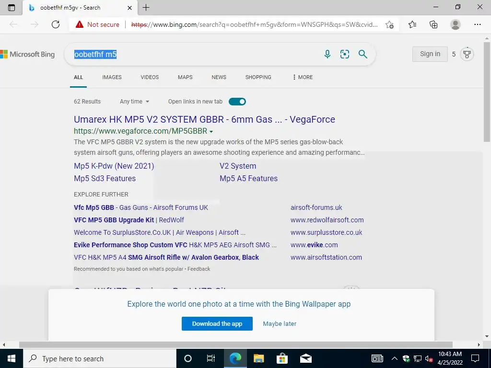The width and height of the screenshot is (491, 368).
Task: Click www.airsoftstation.com domain text
Action: click(326, 257)
